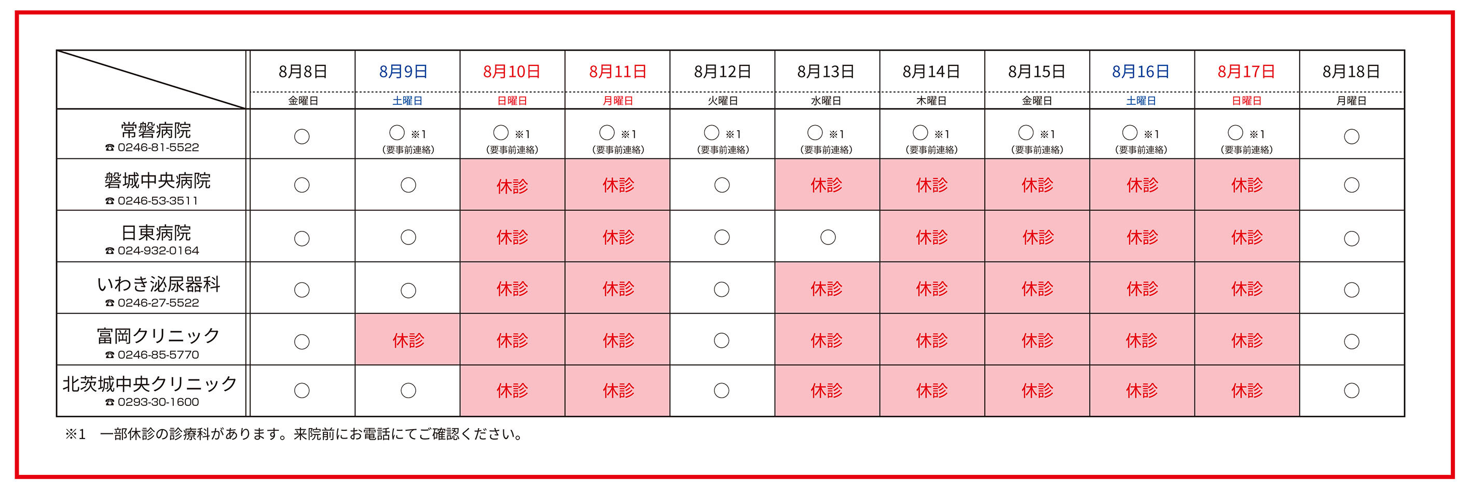This screenshot has width=1471, height=491.
Task: Click the phone icon beside 北茨城中央クリニック number
Action: click(109, 403)
